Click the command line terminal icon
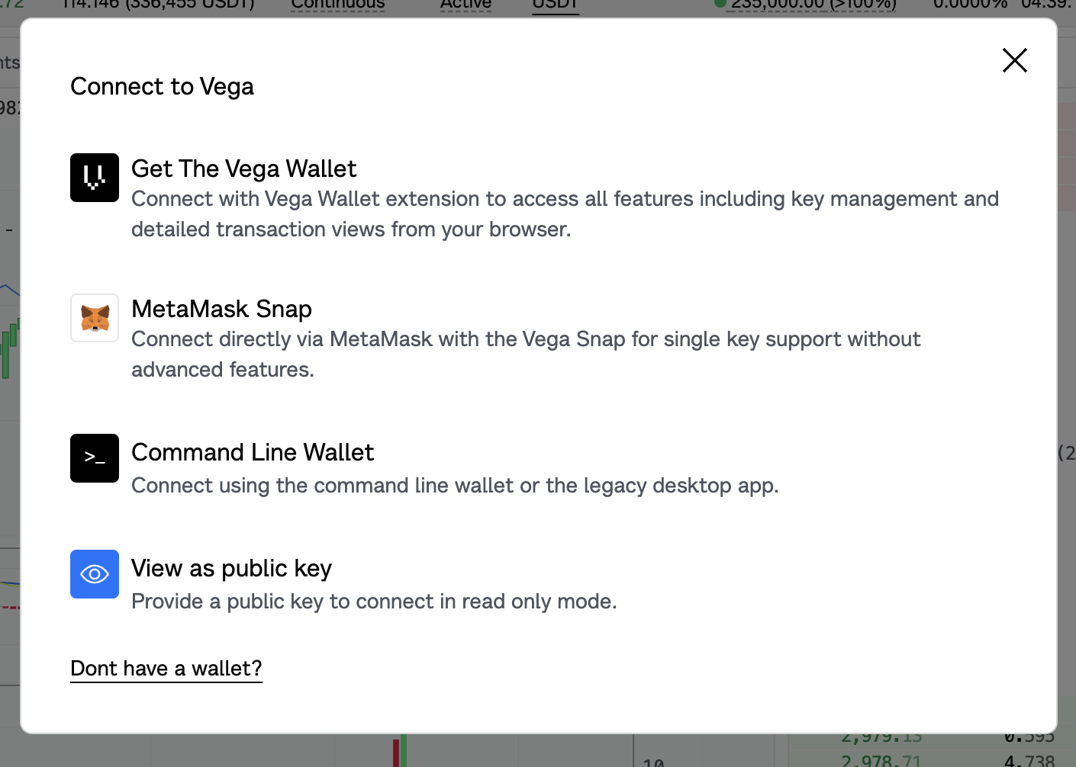Screen dimensions: 1076x767 click(x=95, y=458)
